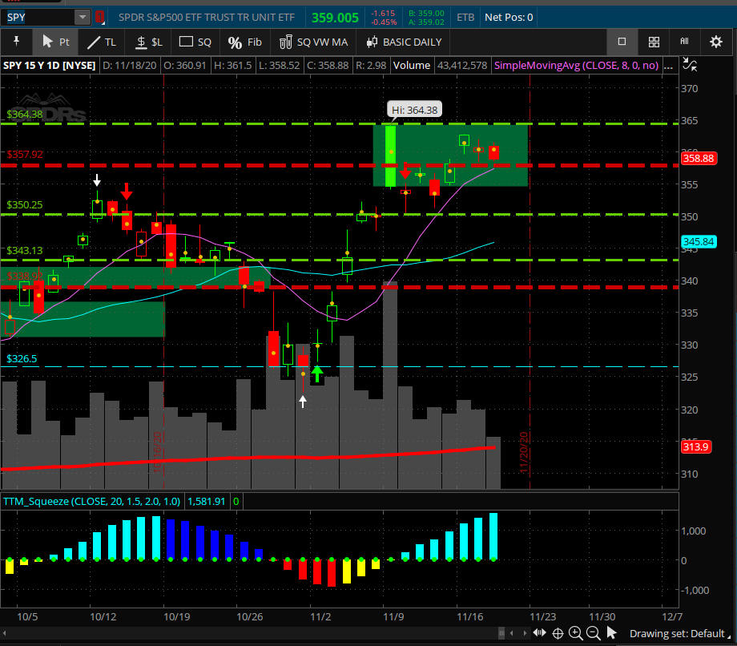
Task: Select the rectangle SQ drawing tool
Action: [x=195, y=42]
